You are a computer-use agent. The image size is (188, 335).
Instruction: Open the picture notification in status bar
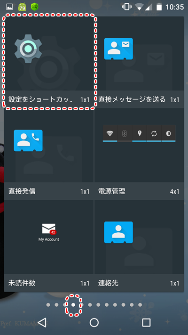coord(9,7)
